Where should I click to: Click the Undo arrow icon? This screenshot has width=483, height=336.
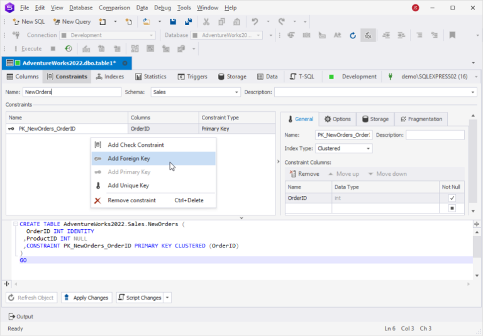point(255,21)
